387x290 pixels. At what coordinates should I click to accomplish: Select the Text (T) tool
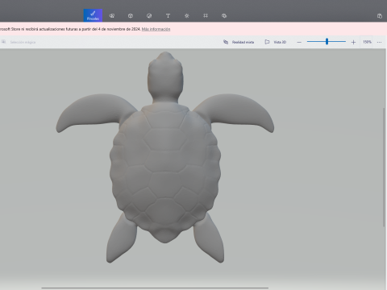tap(168, 16)
